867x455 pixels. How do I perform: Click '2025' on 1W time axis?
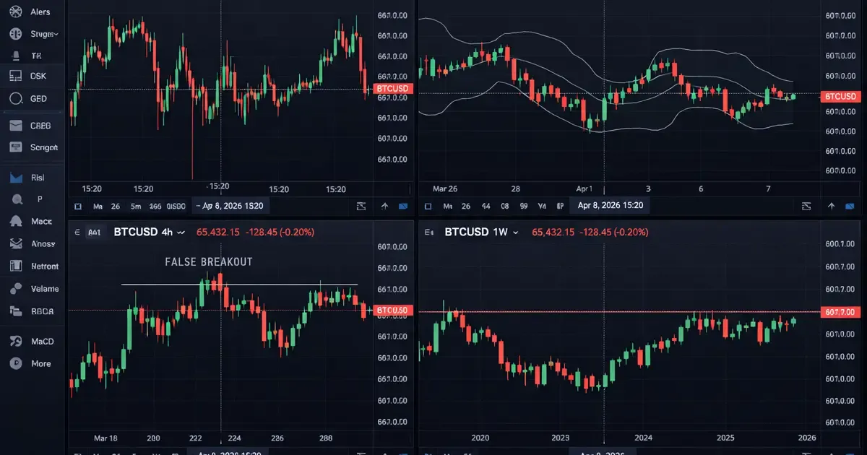(x=726, y=438)
